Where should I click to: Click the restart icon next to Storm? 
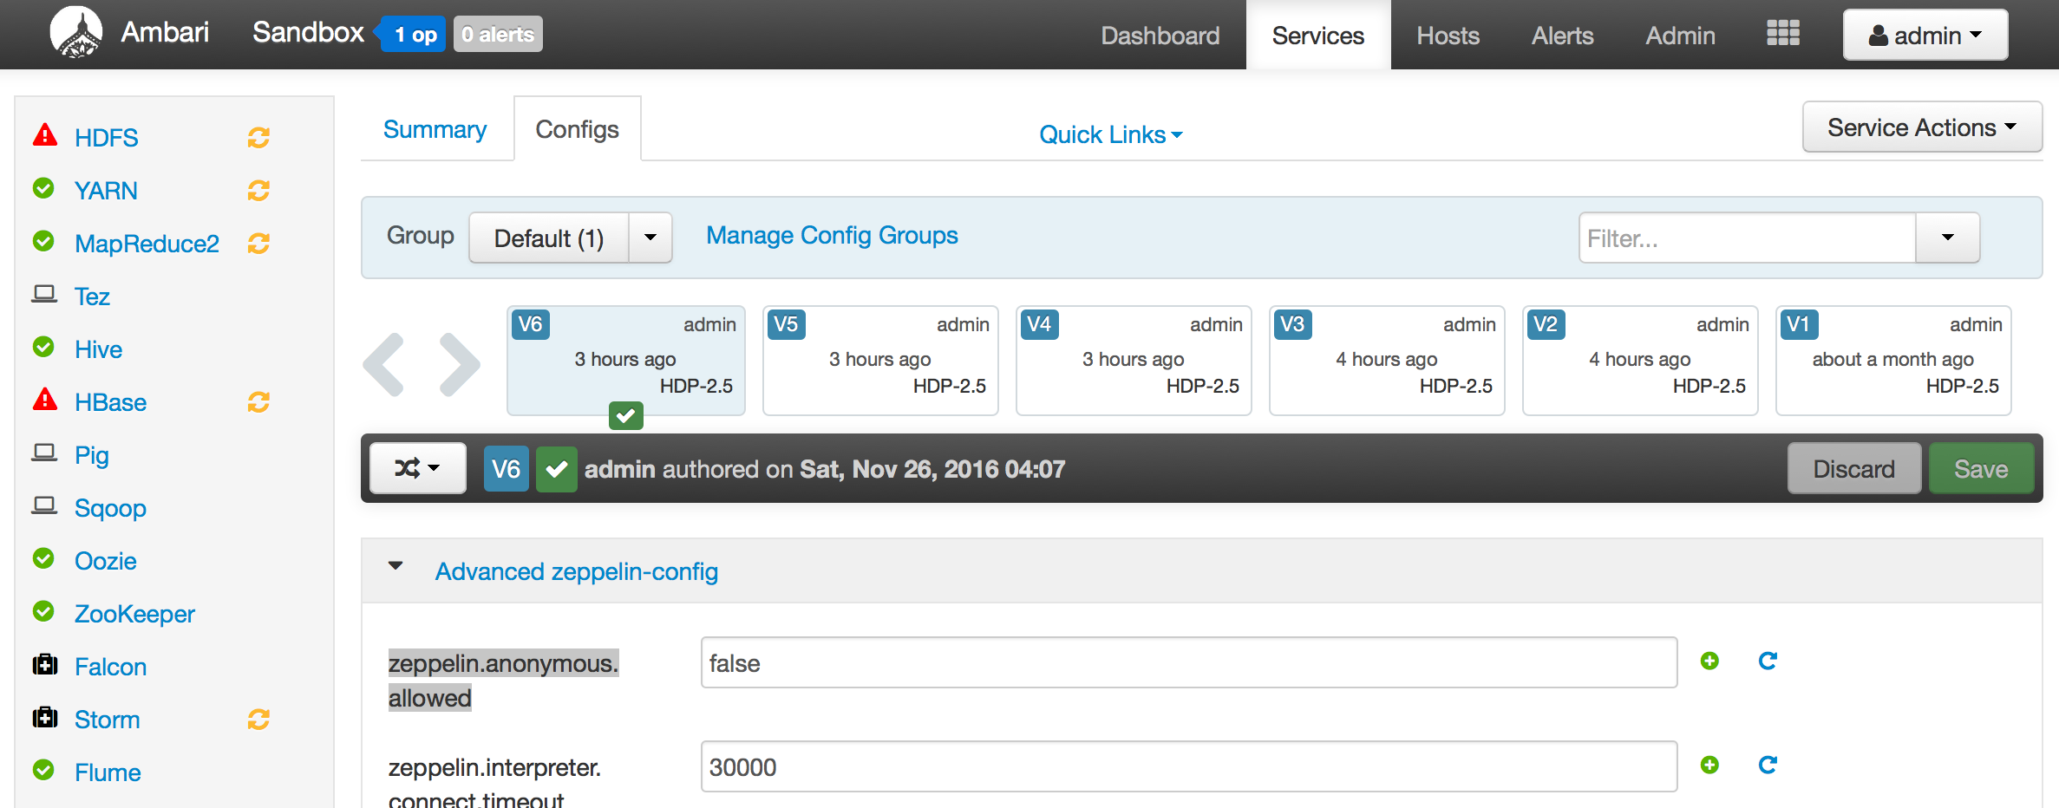click(258, 719)
